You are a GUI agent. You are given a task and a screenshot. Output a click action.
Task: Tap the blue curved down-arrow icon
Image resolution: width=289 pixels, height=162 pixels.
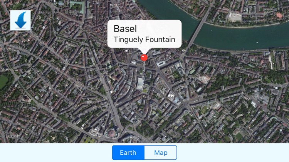pyautogui.click(x=20, y=20)
